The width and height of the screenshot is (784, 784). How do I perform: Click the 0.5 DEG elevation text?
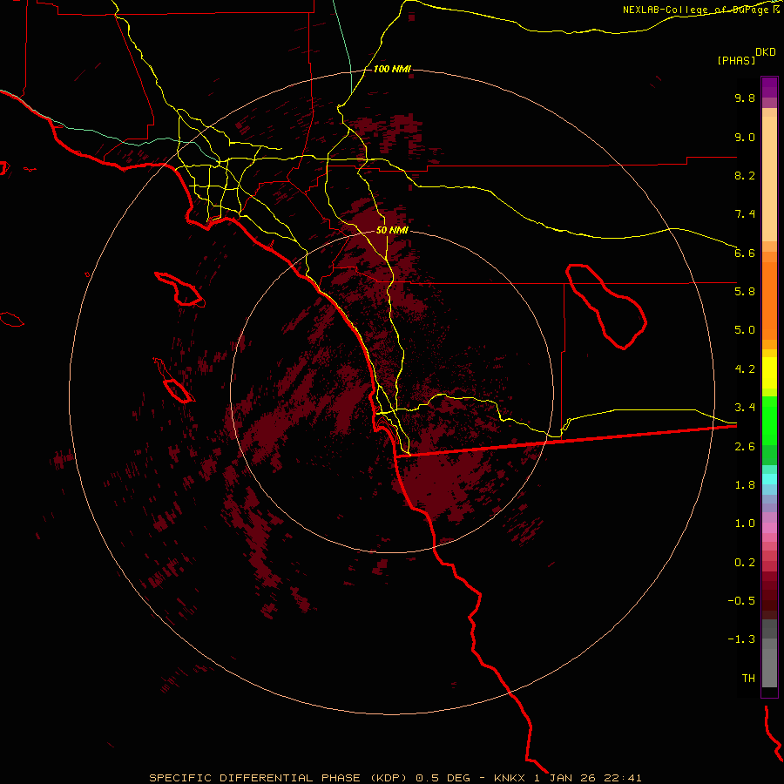[x=443, y=778]
